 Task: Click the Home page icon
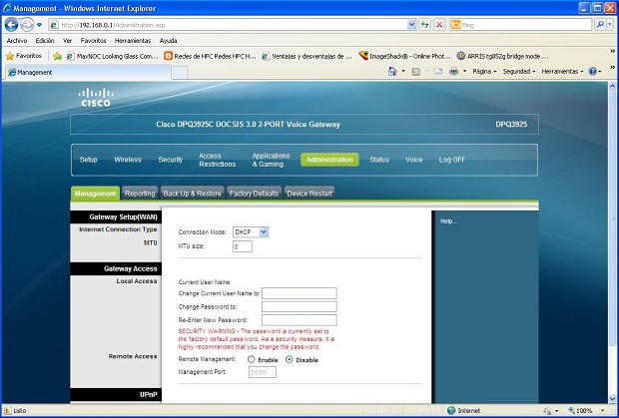click(392, 72)
